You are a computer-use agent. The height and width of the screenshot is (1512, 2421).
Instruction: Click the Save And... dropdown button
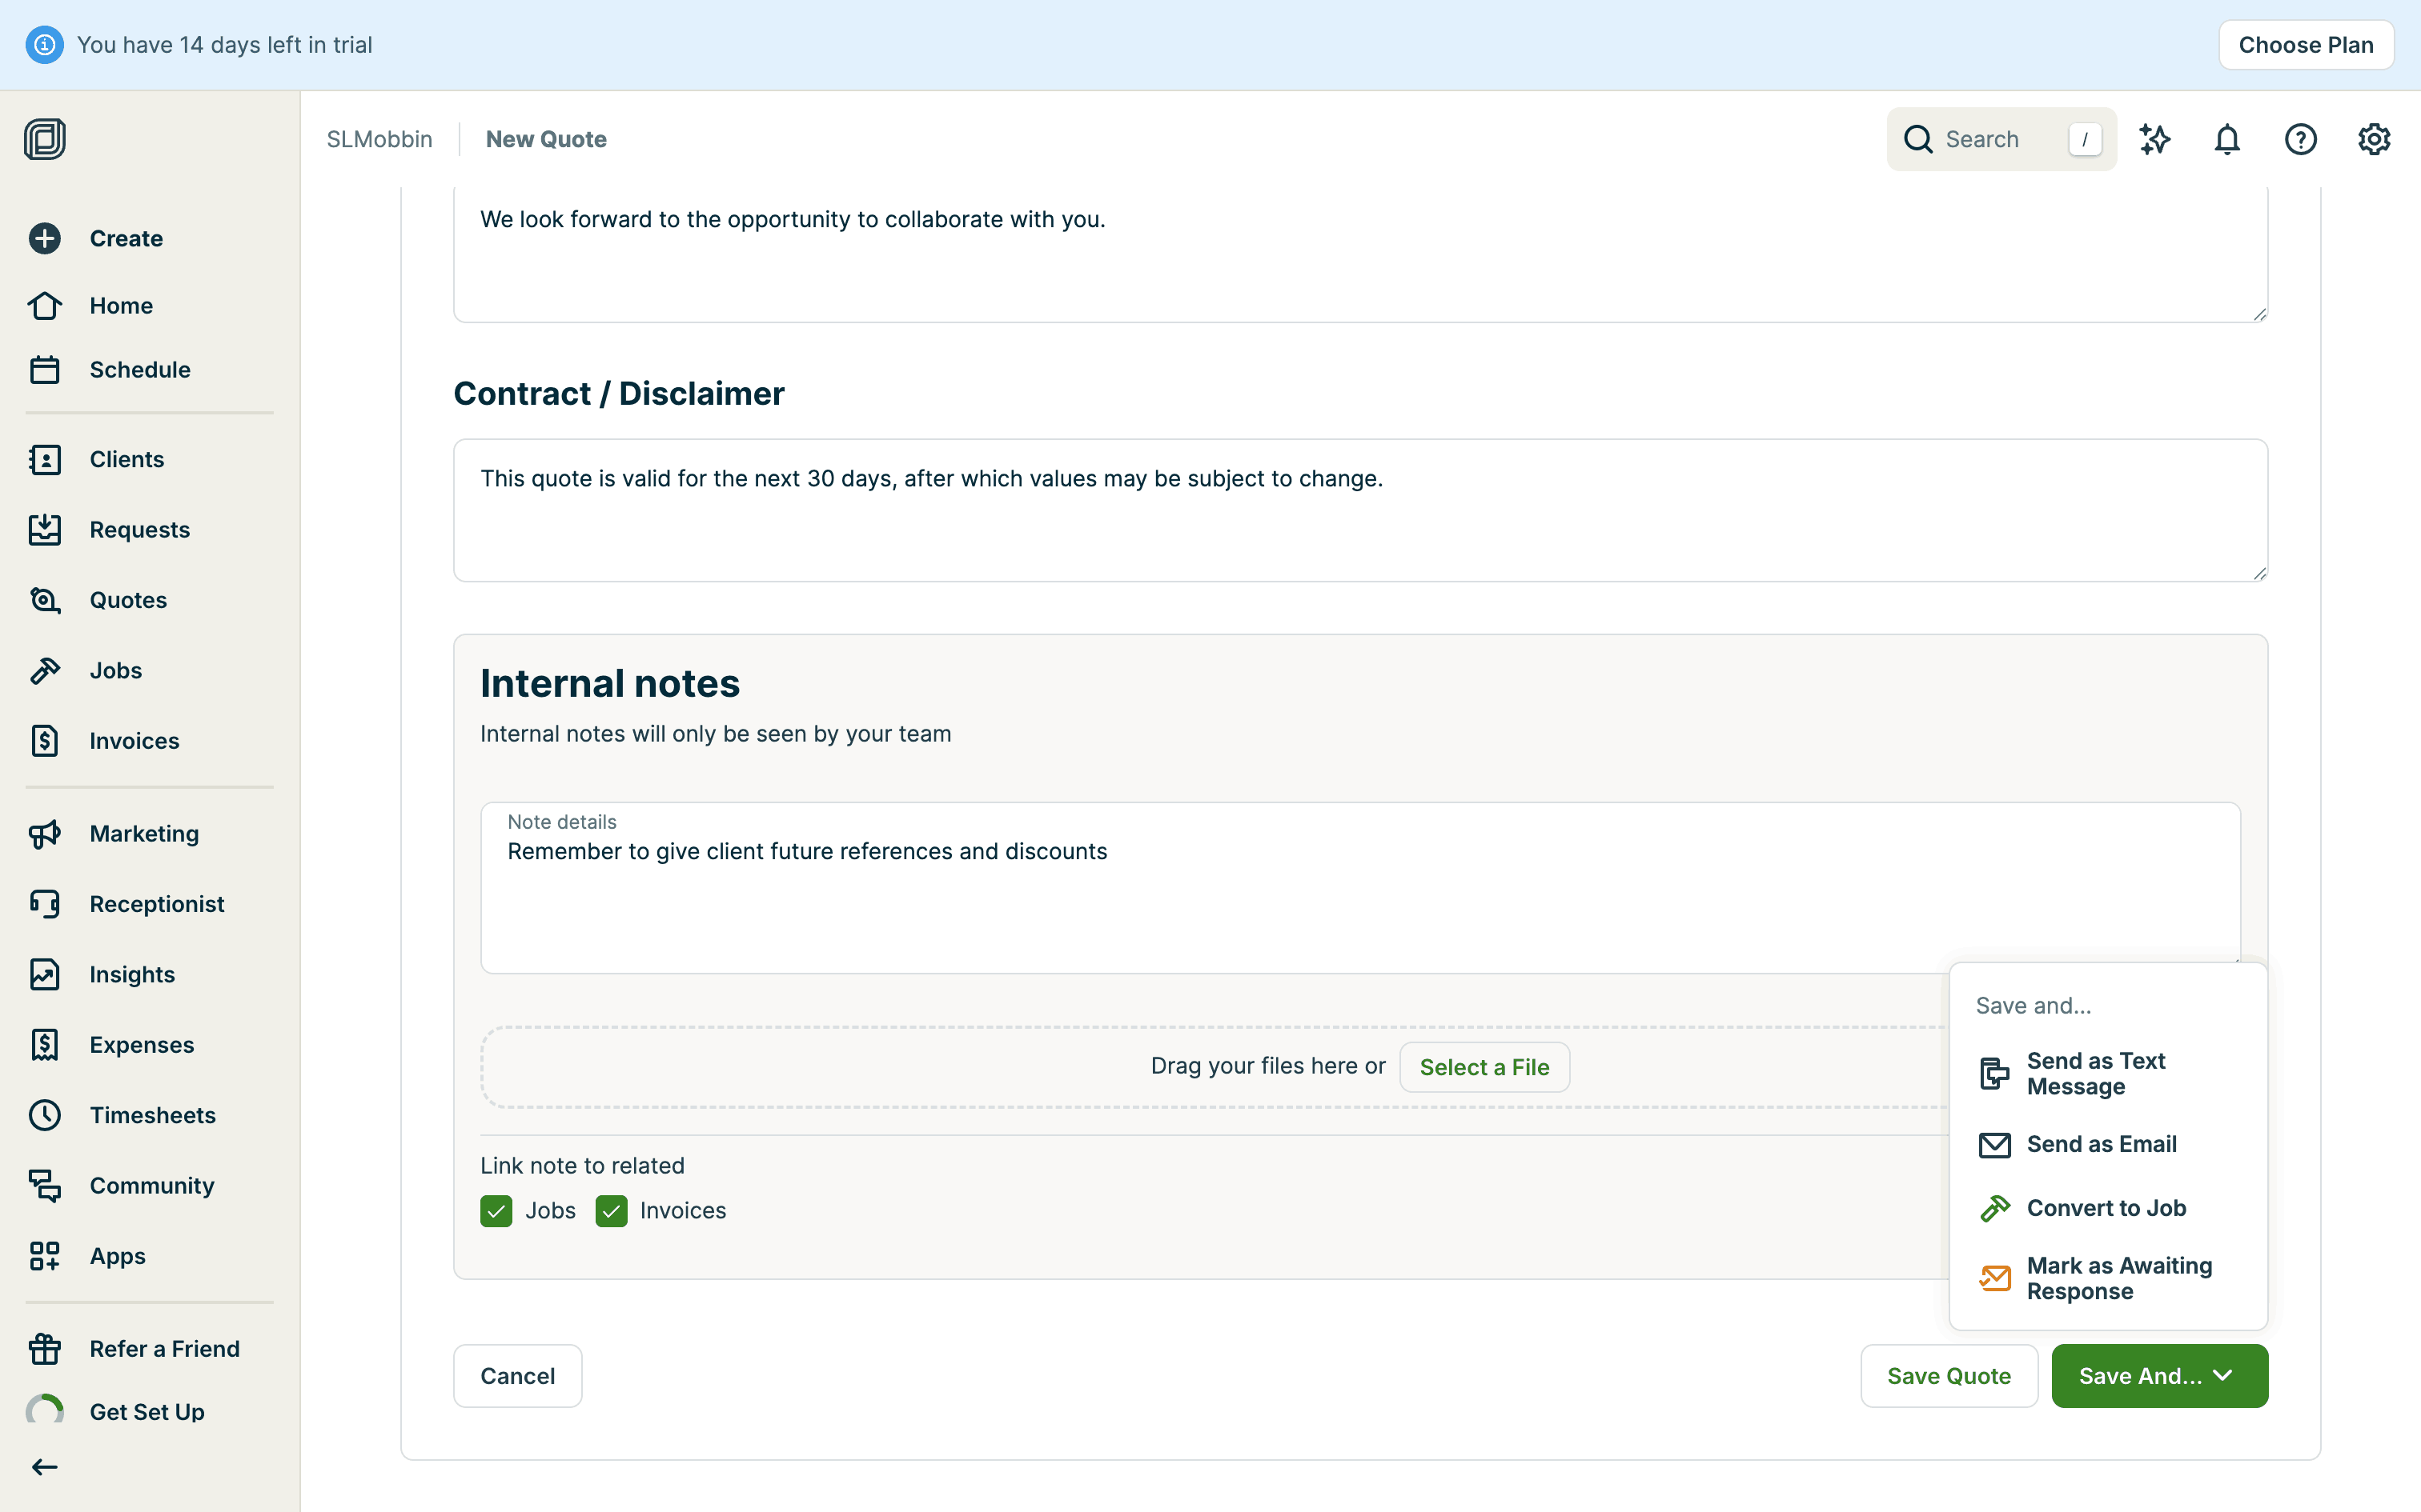pyautogui.click(x=2159, y=1376)
